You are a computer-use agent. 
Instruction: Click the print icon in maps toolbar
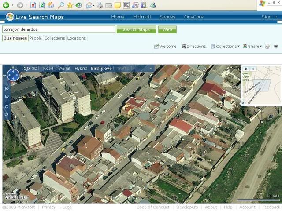(276, 46)
